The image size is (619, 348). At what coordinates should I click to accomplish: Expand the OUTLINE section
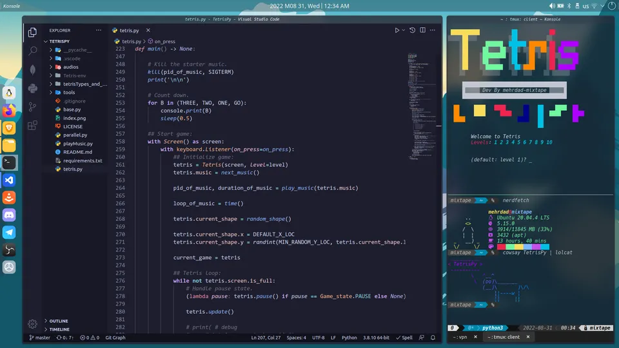(x=59, y=321)
